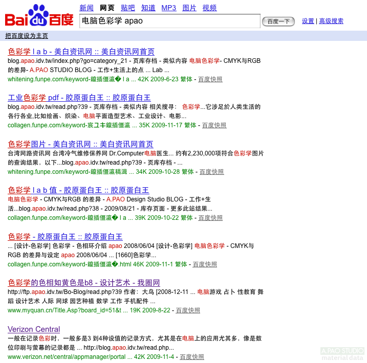Open 百度快照 for 2009-10-28 result
The width and height of the screenshot is (367, 363).
[211, 172]
